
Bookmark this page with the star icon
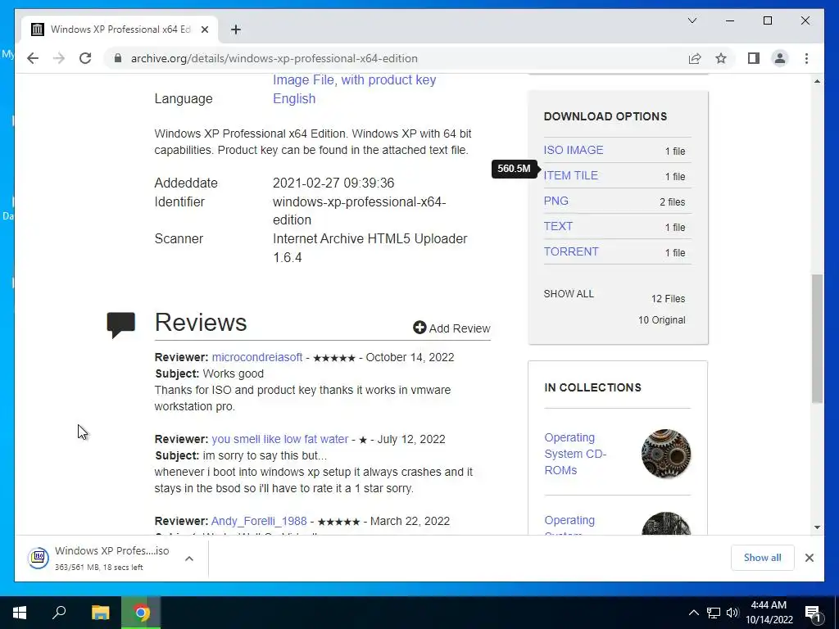click(x=721, y=58)
